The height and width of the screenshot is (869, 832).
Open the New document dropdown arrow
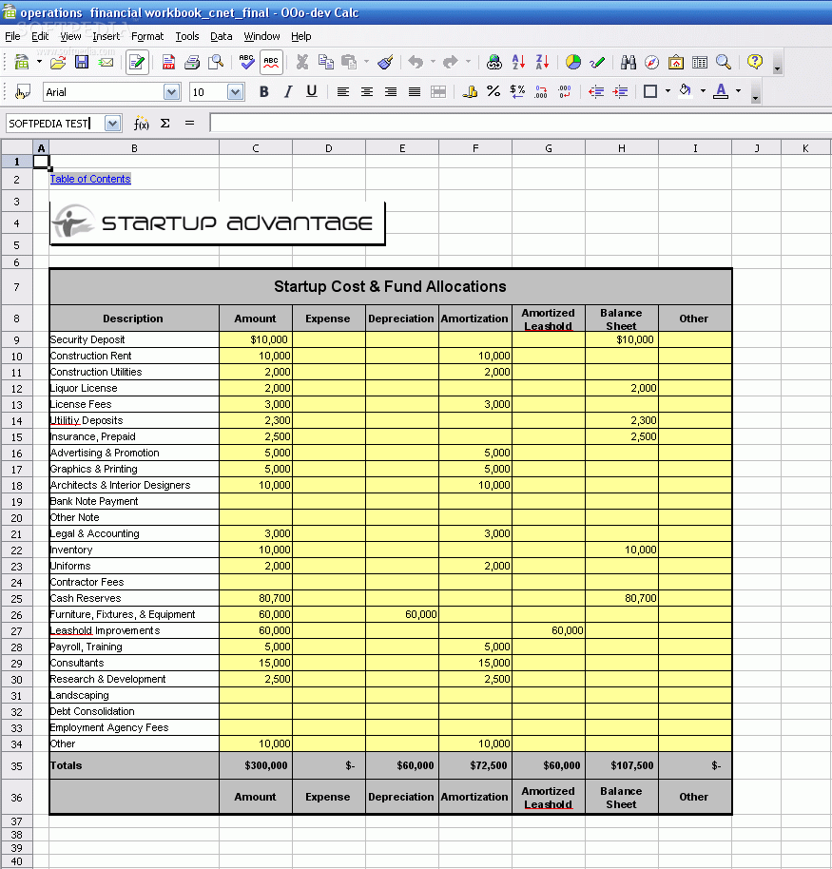[x=39, y=62]
